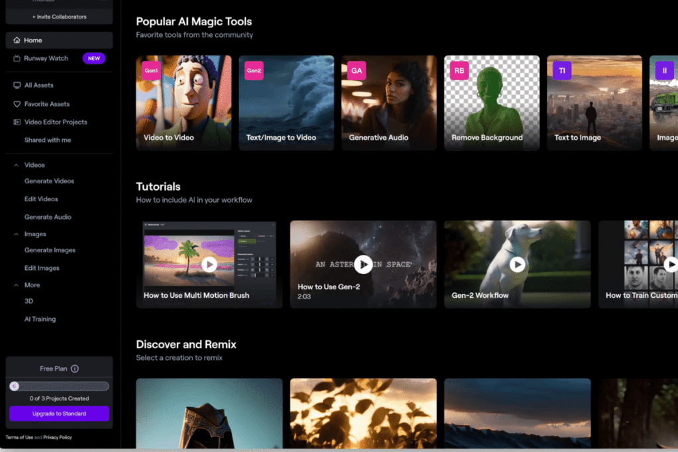This screenshot has width=678, height=452.
Task: Click the Home house icon in sidebar
Action: (x=17, y=40)
